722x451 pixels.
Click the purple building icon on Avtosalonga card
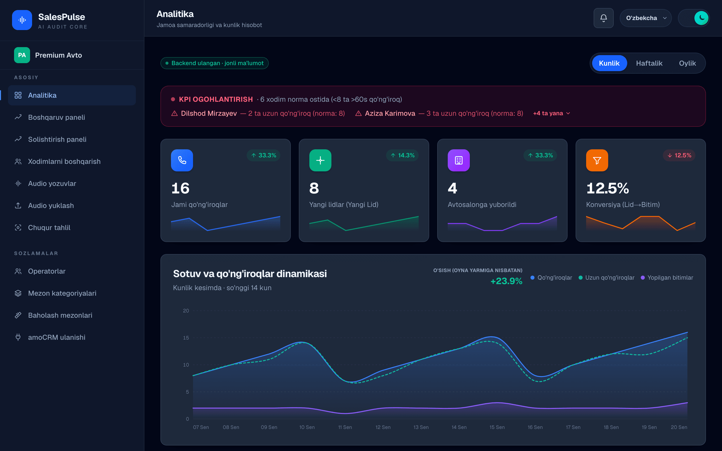click(x=459, y=160)
